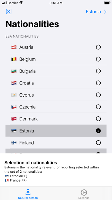Choose the Belgium row label
112x200 pixels.
pyautogui.click(x=27, y=59)
